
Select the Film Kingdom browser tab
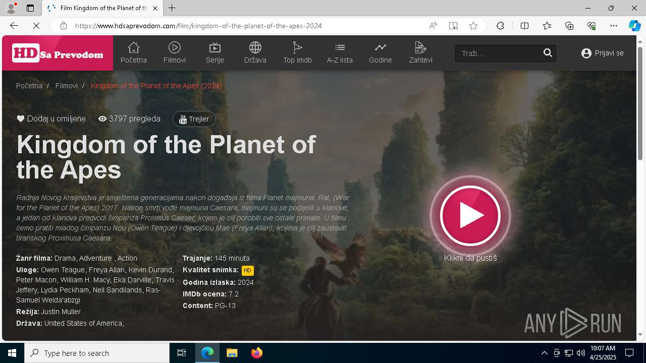click(102, 8)
